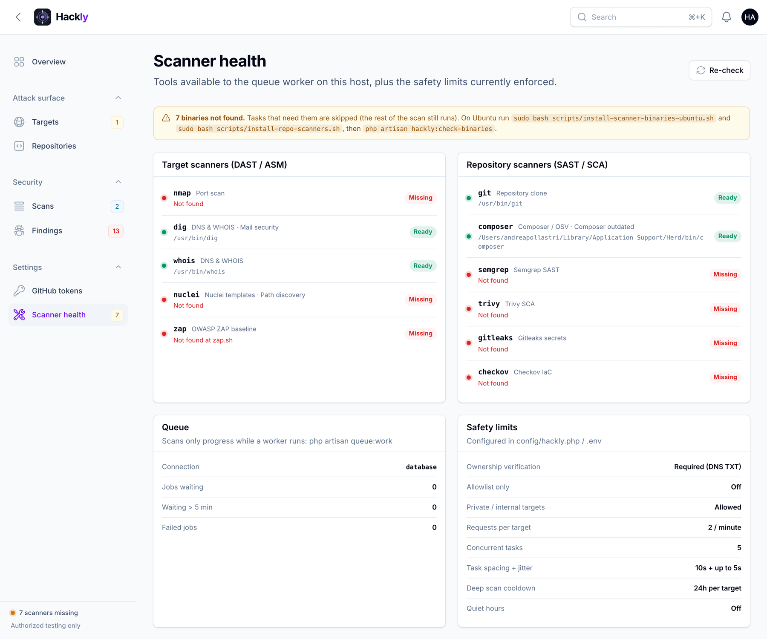Viewport: 767px width, 639px height.
Task: Click the Re-check button
Action: pyautogui.click(x=719, y=70)
